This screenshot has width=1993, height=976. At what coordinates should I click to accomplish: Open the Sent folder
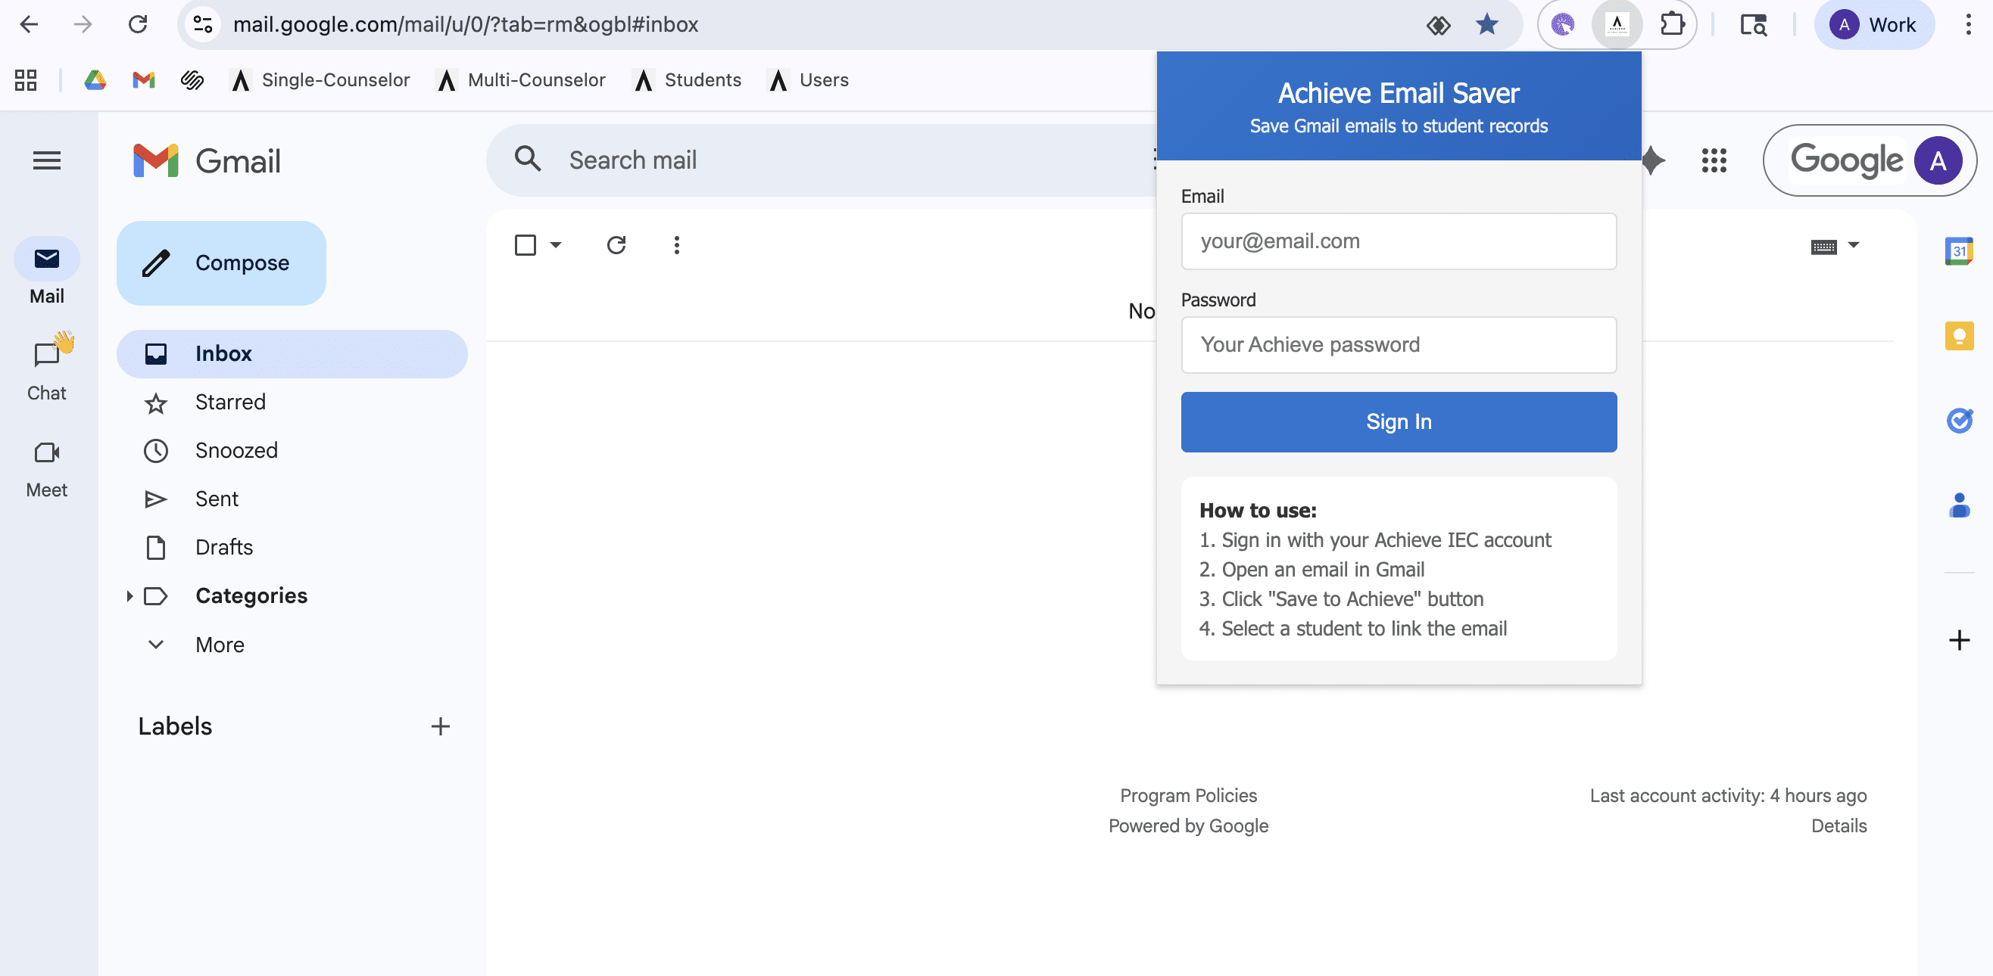pyautogui.click(x=292, y=499)
